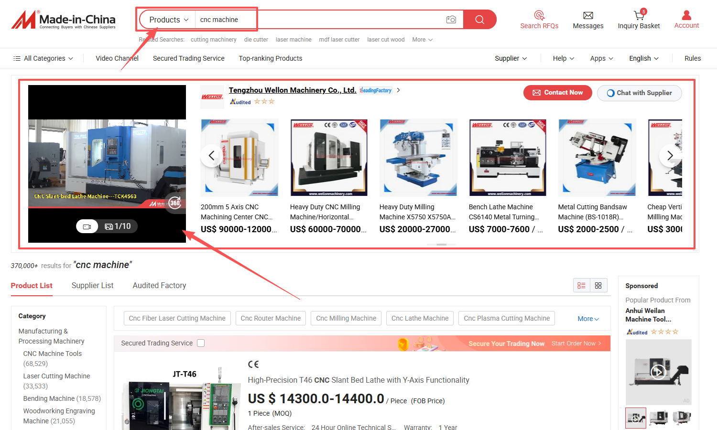Show next products in supplier carousel

[x=670, y=156]
